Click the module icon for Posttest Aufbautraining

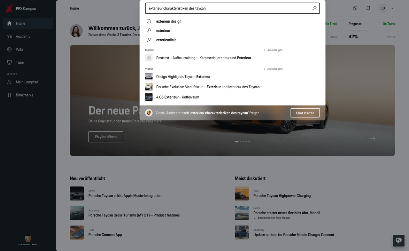[149, 58]
